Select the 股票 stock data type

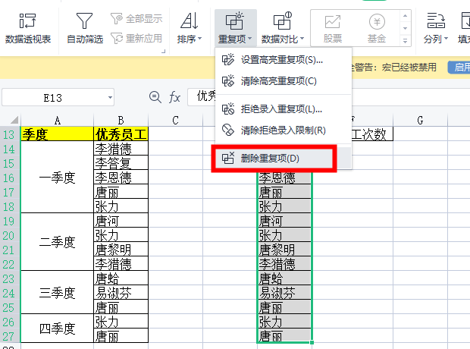pyautogui.click(x=333, y=29)
